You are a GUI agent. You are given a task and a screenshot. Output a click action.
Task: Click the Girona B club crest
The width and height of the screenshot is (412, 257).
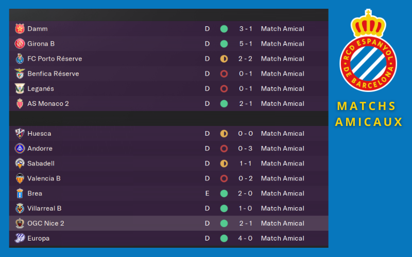tap(20, 44)
